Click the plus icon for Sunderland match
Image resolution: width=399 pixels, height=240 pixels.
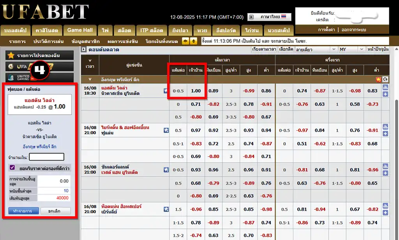385,173
